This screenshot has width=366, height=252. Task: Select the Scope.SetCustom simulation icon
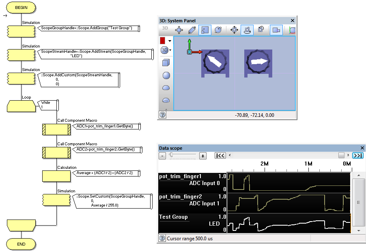tap(56, 200)
